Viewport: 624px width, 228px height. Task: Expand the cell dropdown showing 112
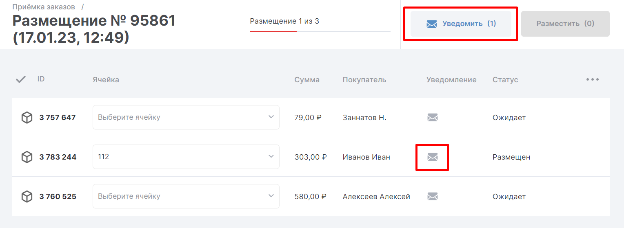[x=186, y=157]
